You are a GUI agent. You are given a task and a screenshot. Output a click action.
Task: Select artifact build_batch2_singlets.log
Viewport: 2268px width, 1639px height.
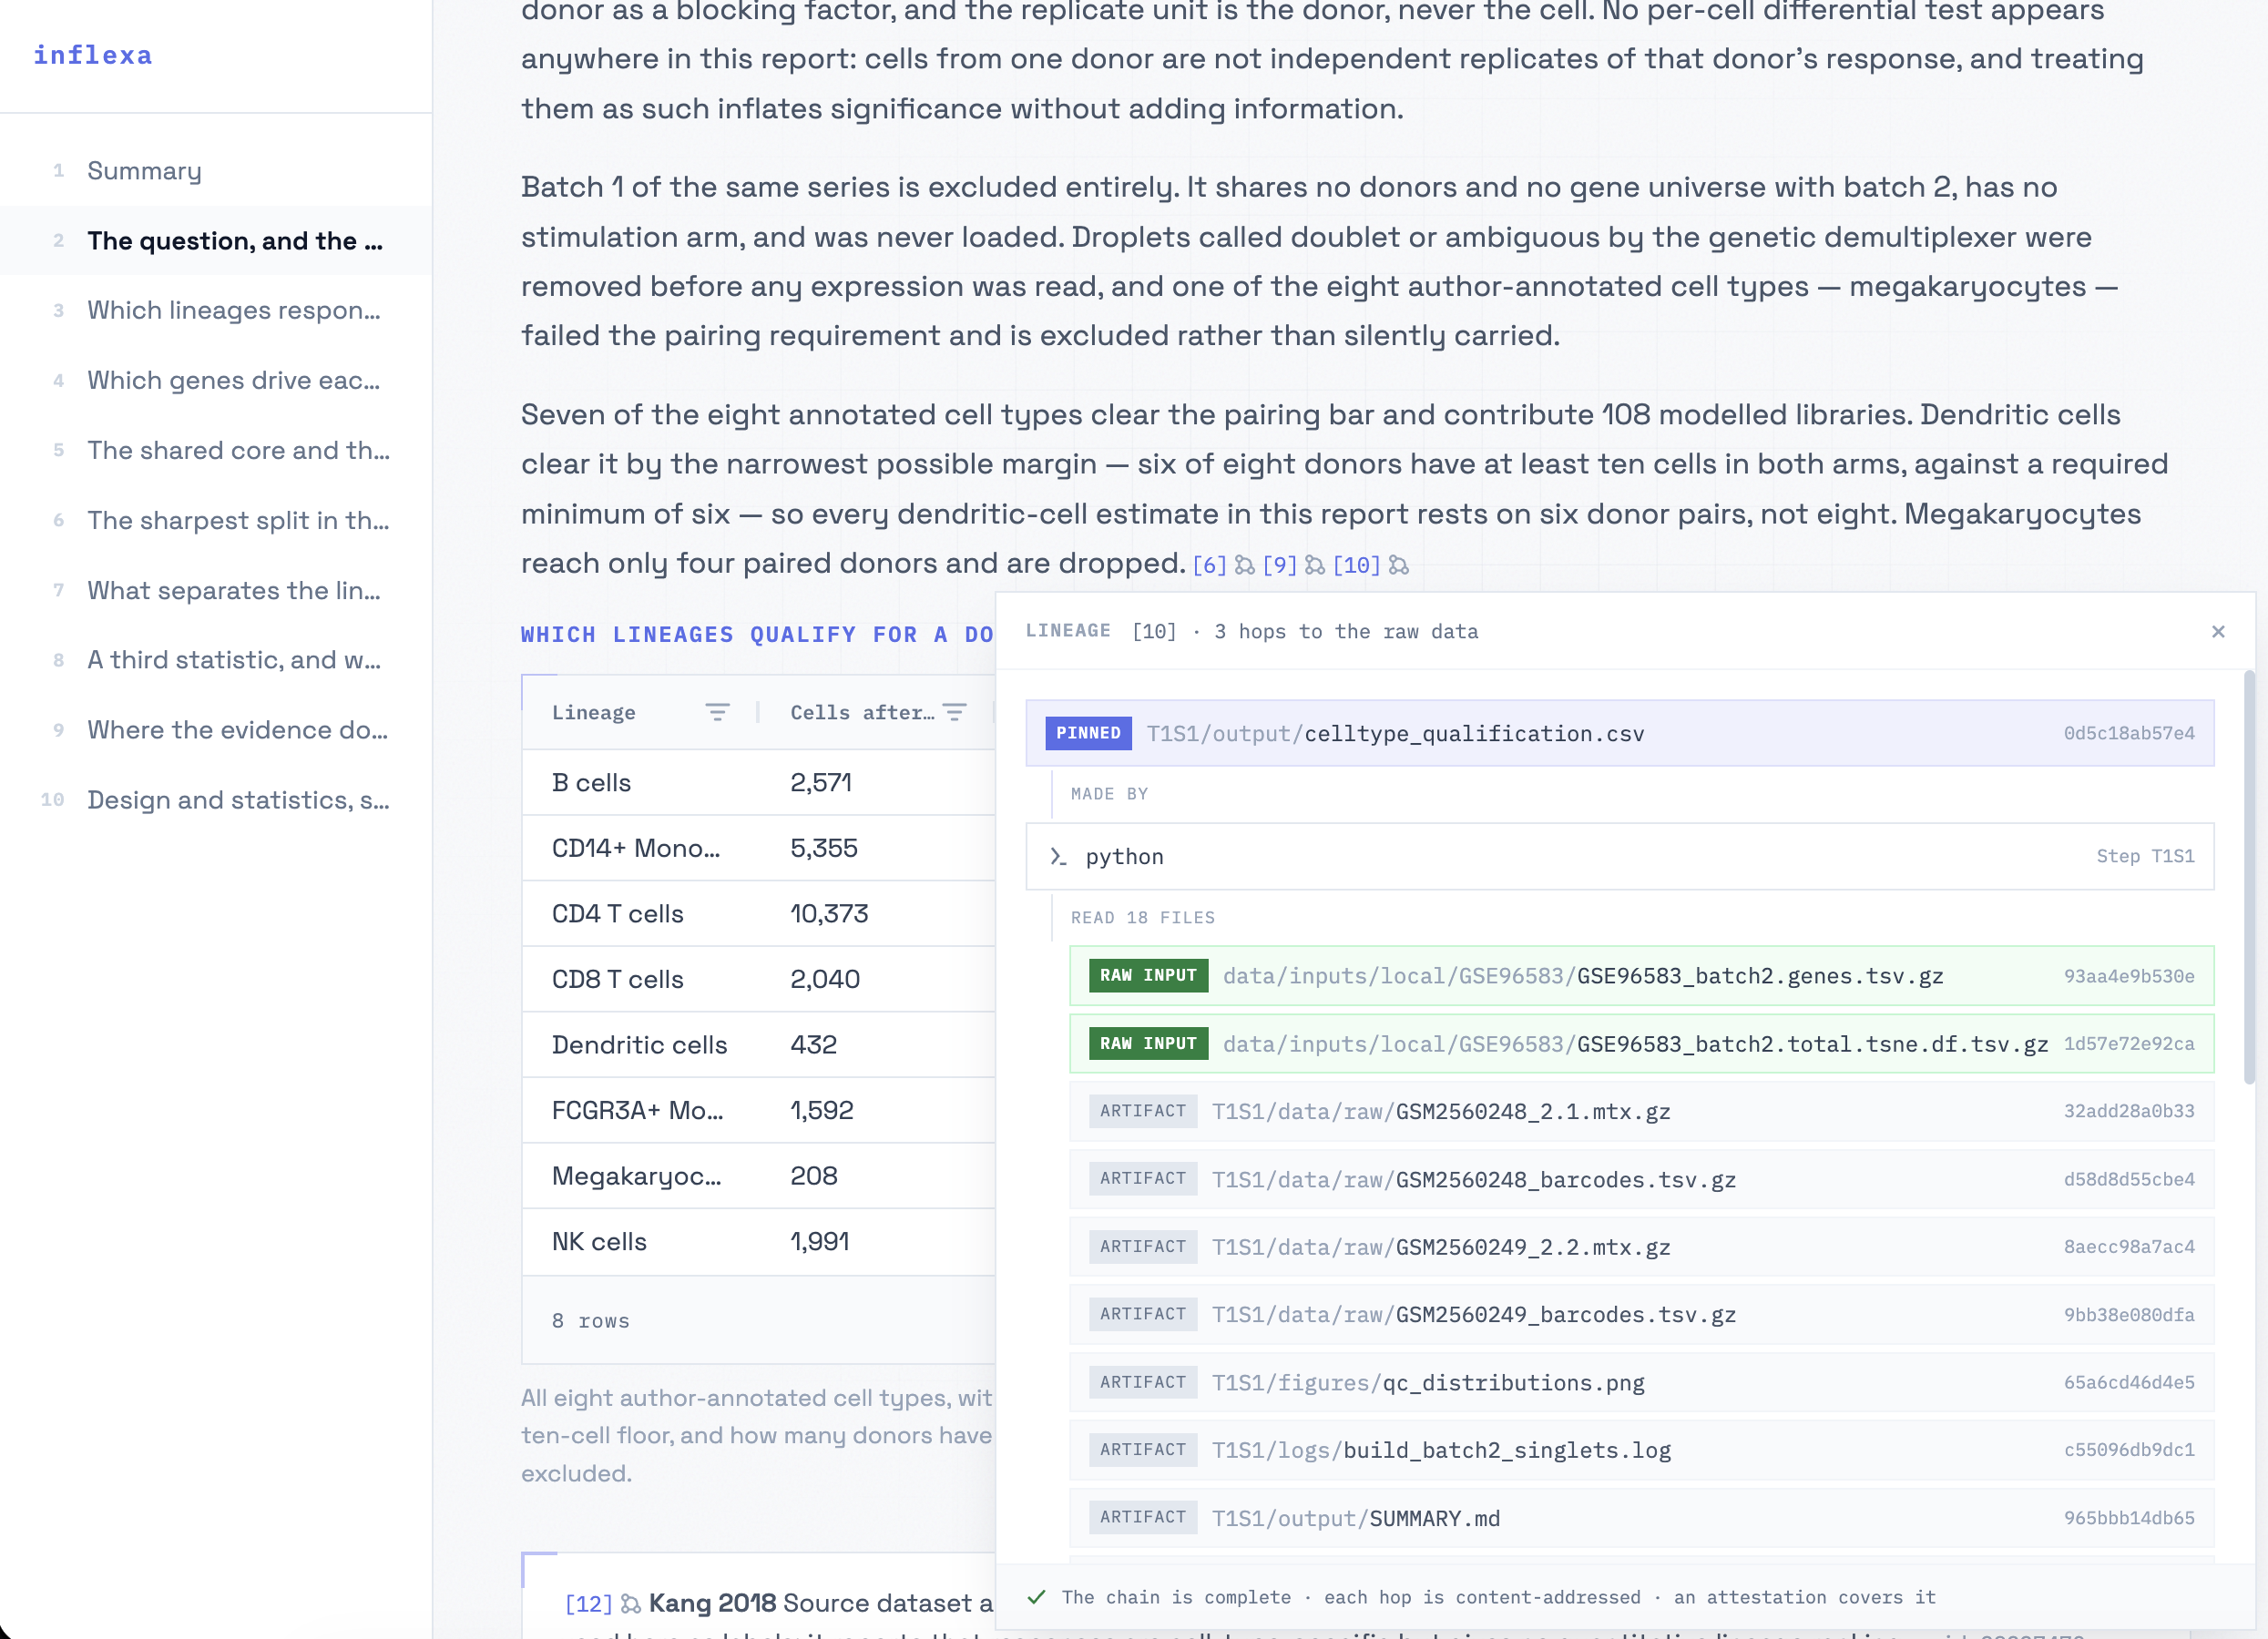click(1641, 1451)
